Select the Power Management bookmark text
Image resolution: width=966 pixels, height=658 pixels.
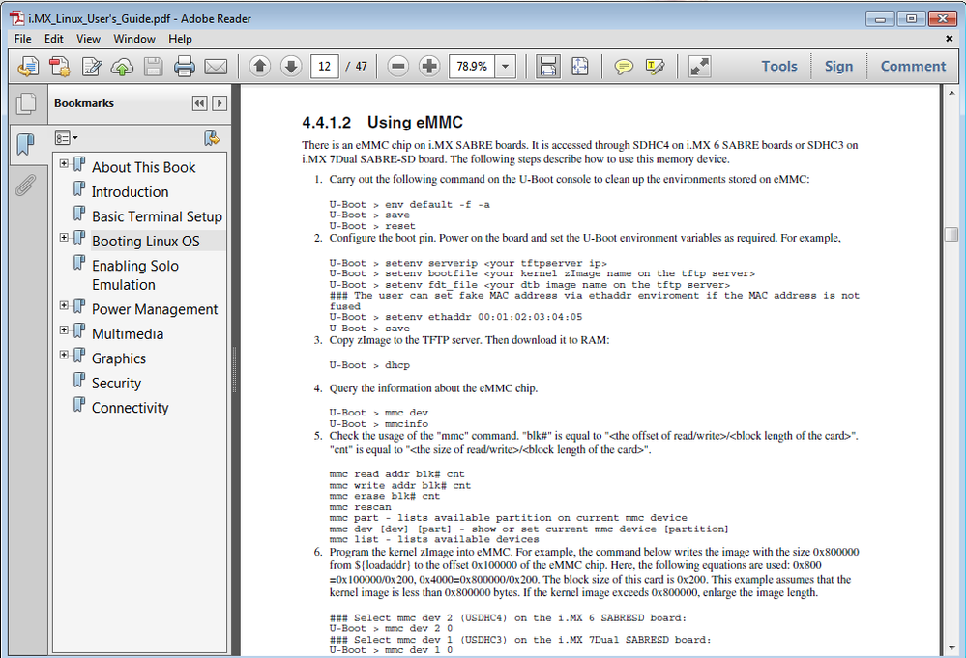(x=155, y=309)
